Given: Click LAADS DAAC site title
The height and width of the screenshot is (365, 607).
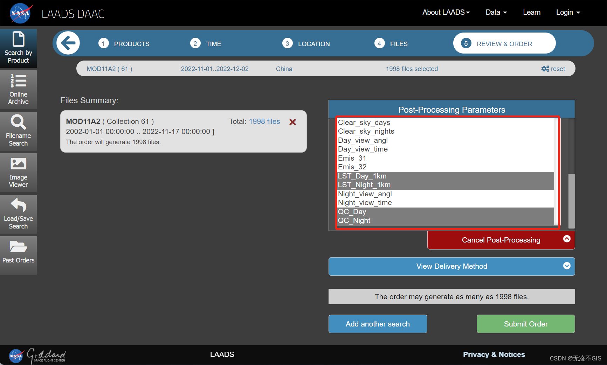Looking at the screenshot, I should point(73,14).
